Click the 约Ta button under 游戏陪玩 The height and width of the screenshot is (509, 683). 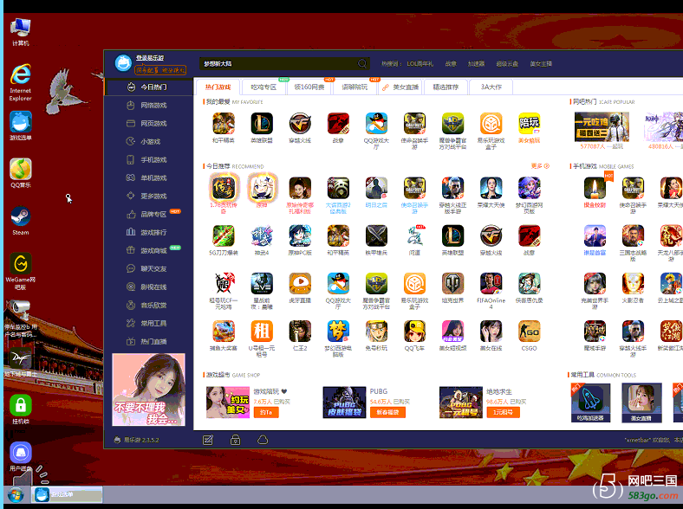point(266,412)
